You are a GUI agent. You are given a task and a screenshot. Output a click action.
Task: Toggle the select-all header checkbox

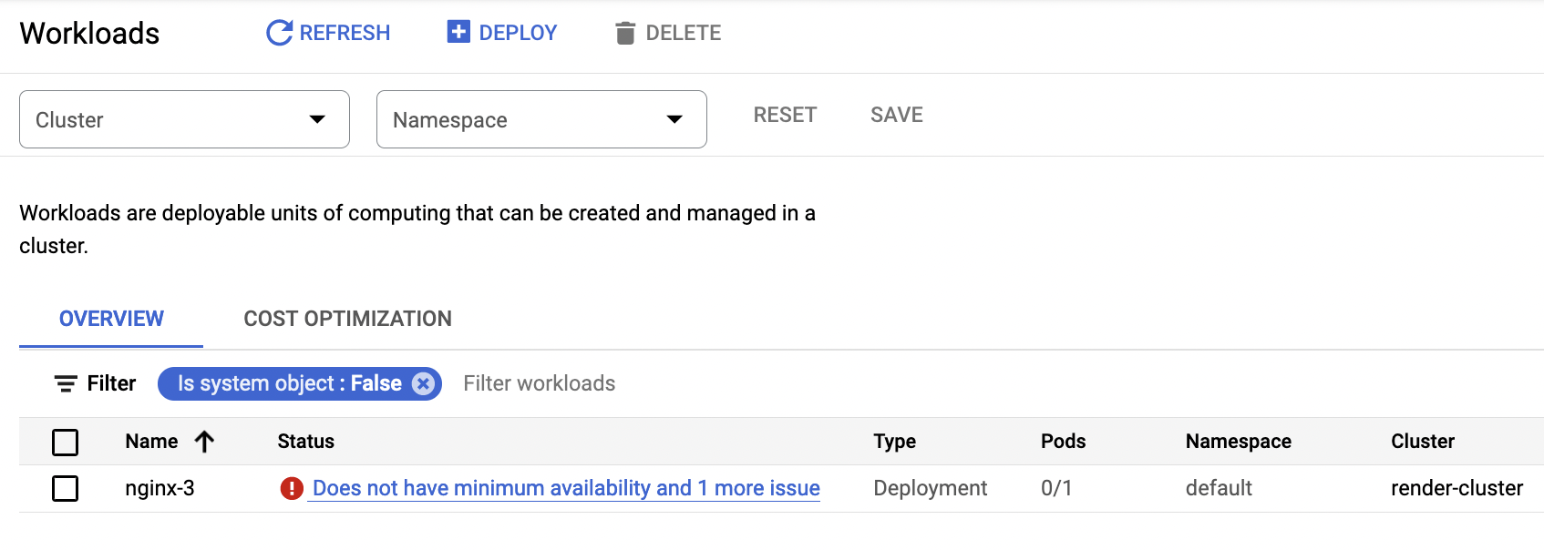click(x=66, y=443)
